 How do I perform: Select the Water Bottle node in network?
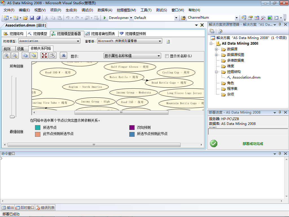click(124, 77)
